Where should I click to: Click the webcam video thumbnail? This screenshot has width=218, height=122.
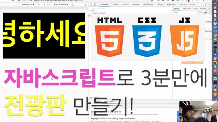199,111
